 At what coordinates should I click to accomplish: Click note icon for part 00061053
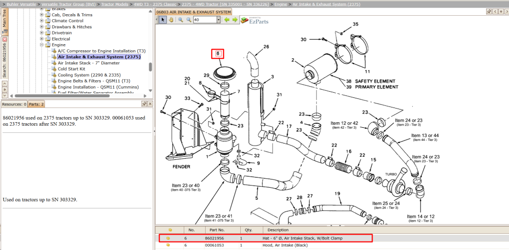point(168,245)
